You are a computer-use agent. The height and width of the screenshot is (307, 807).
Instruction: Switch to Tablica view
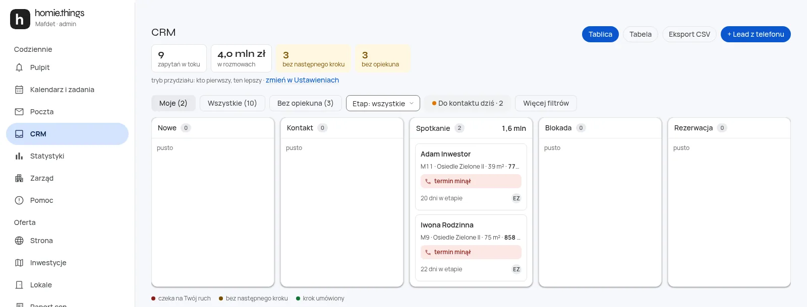[x=600, y=34]
